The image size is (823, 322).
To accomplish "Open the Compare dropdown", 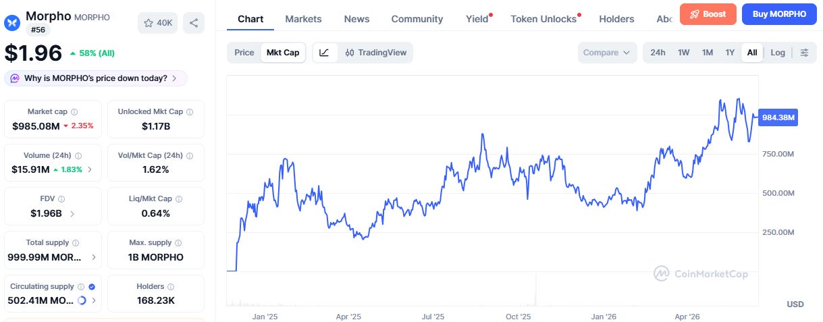I will point(607,53).
